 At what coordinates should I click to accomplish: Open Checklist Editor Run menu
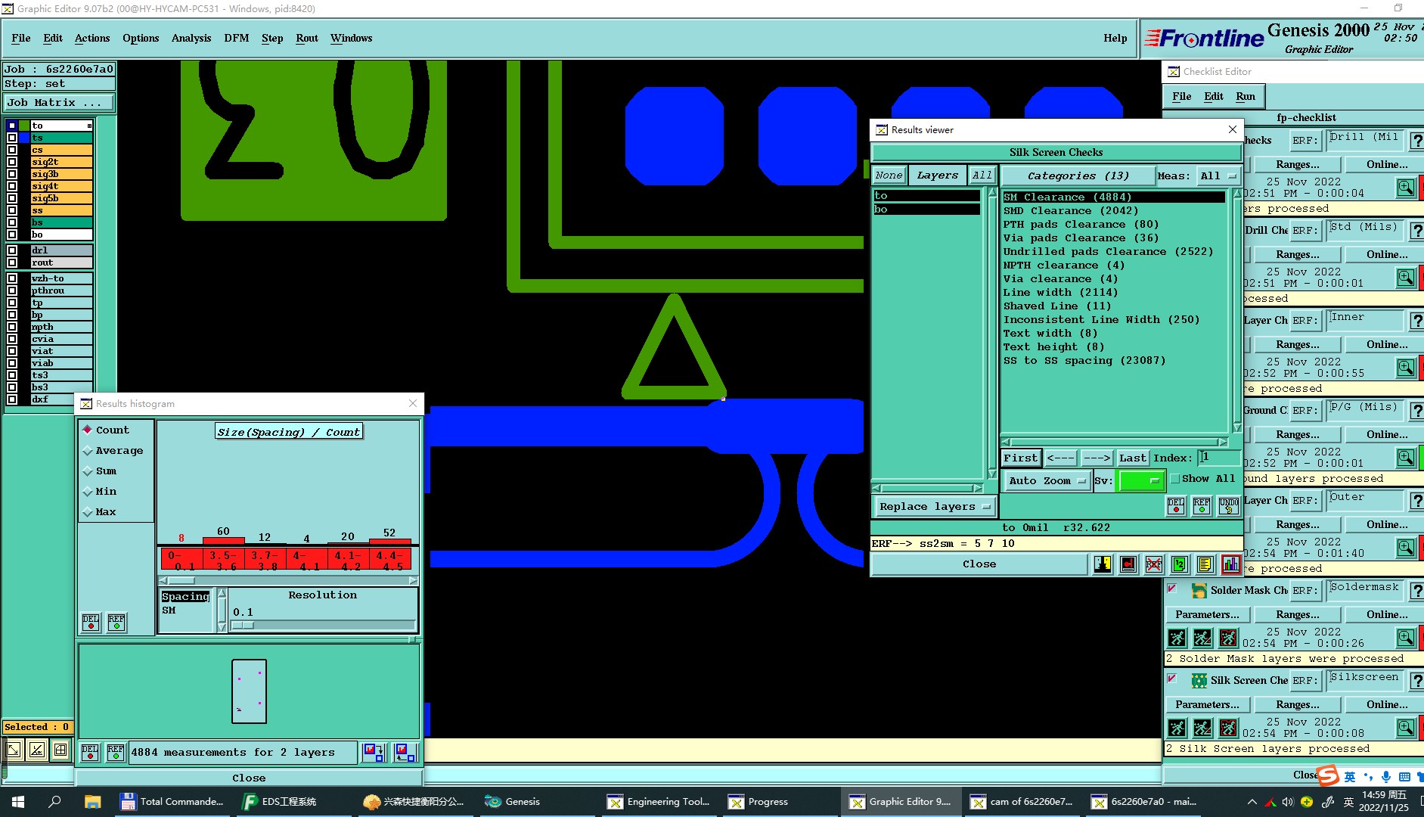[x=1246, y=96]
